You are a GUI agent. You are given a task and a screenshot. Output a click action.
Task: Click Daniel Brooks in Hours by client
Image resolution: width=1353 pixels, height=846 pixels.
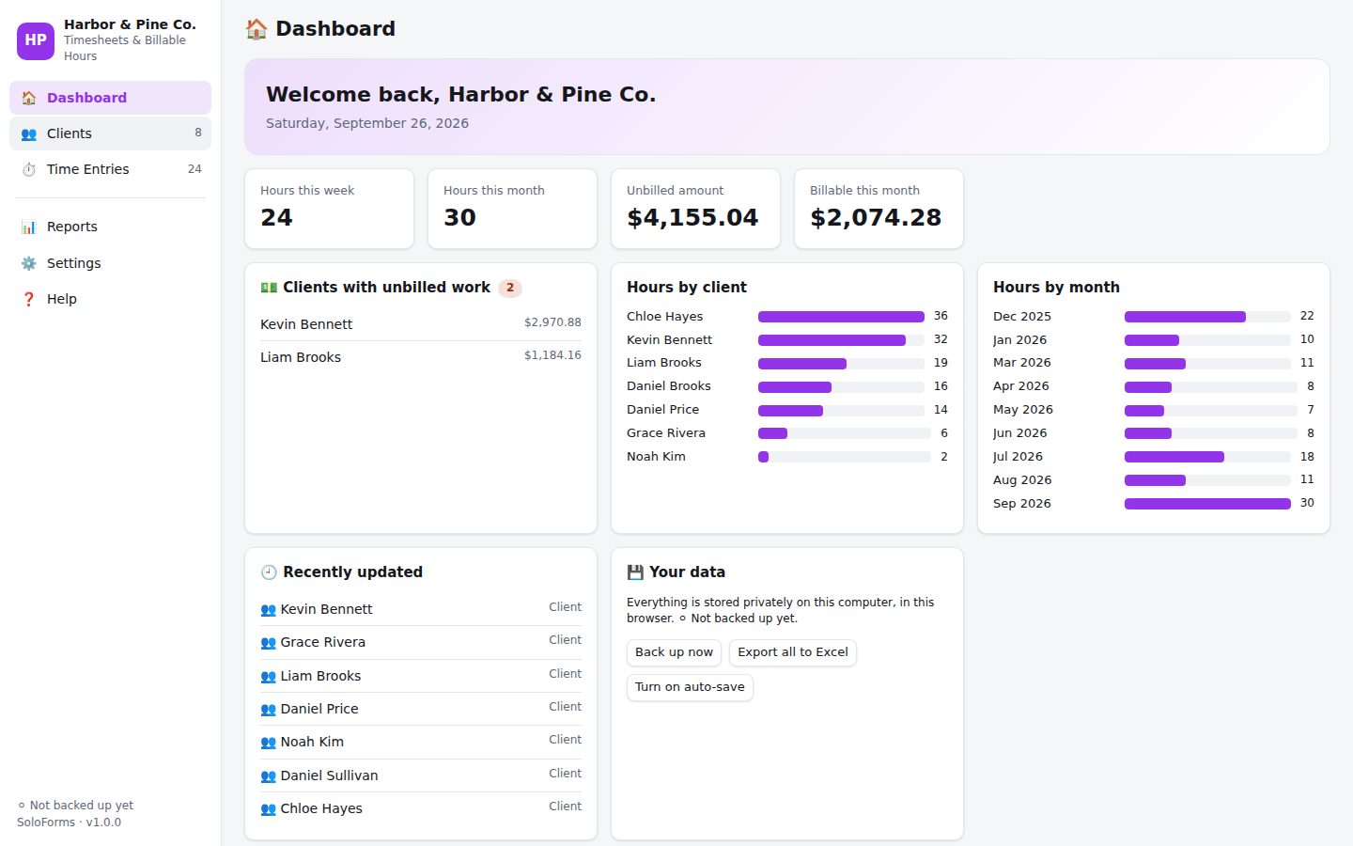point(669,386)
